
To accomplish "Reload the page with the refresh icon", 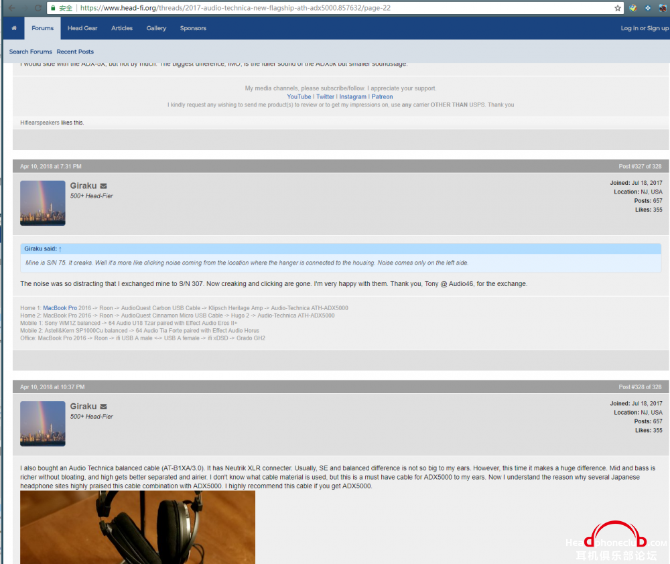I will coord(38,7).
